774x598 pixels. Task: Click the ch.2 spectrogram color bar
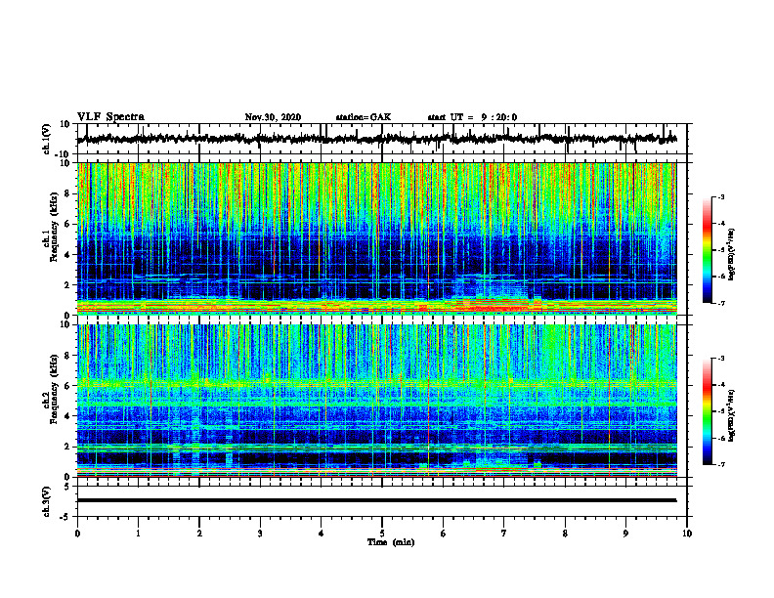(x=707, y=411)
